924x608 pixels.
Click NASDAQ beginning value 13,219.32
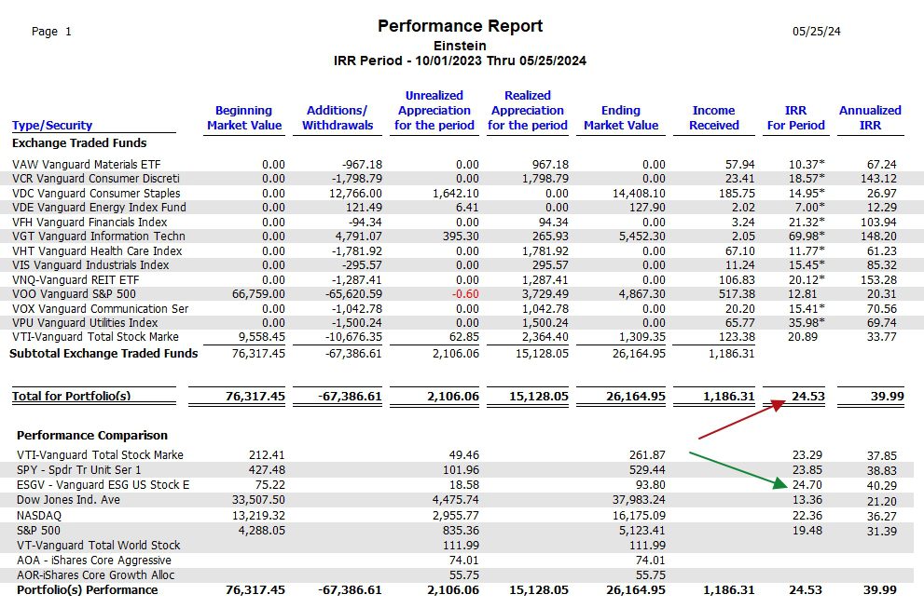pyautogui.click(x=258, y=515)
